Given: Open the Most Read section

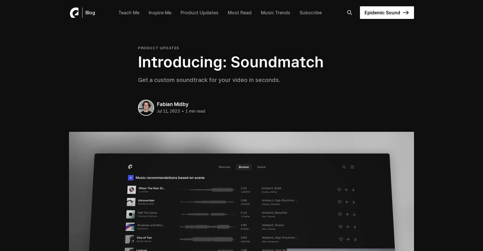Looking at the screenshot, I should coord(239,13).
